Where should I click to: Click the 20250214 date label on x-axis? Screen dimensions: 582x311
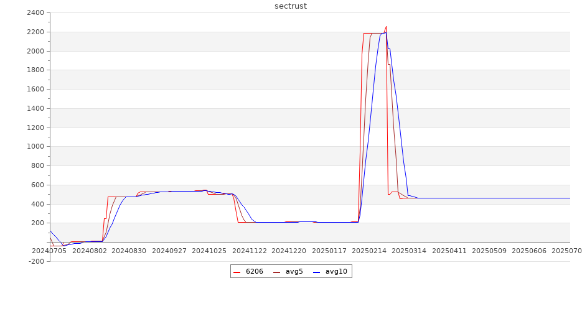[369, 251]
